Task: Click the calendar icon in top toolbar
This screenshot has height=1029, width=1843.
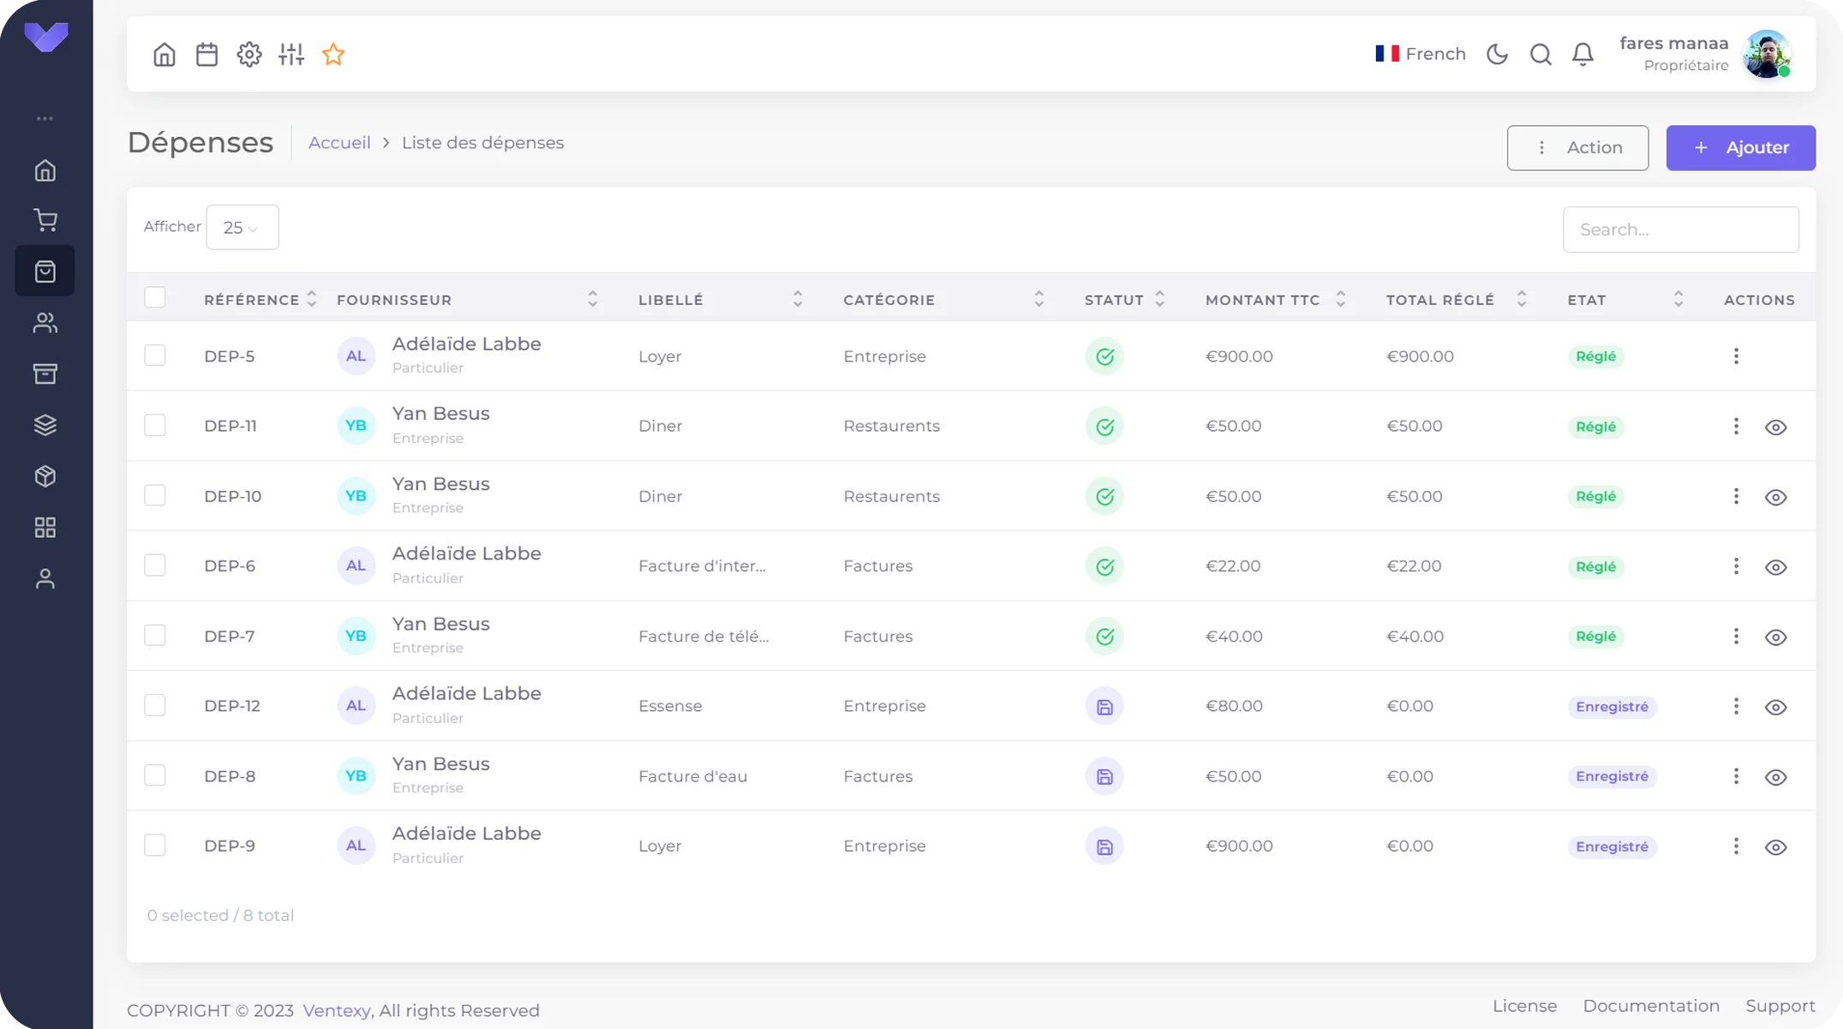Action: coord(206,55)
